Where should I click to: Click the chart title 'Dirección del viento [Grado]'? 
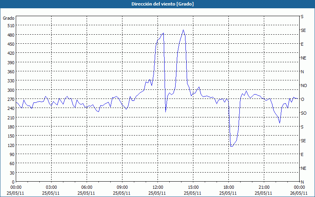coord(163,4)
